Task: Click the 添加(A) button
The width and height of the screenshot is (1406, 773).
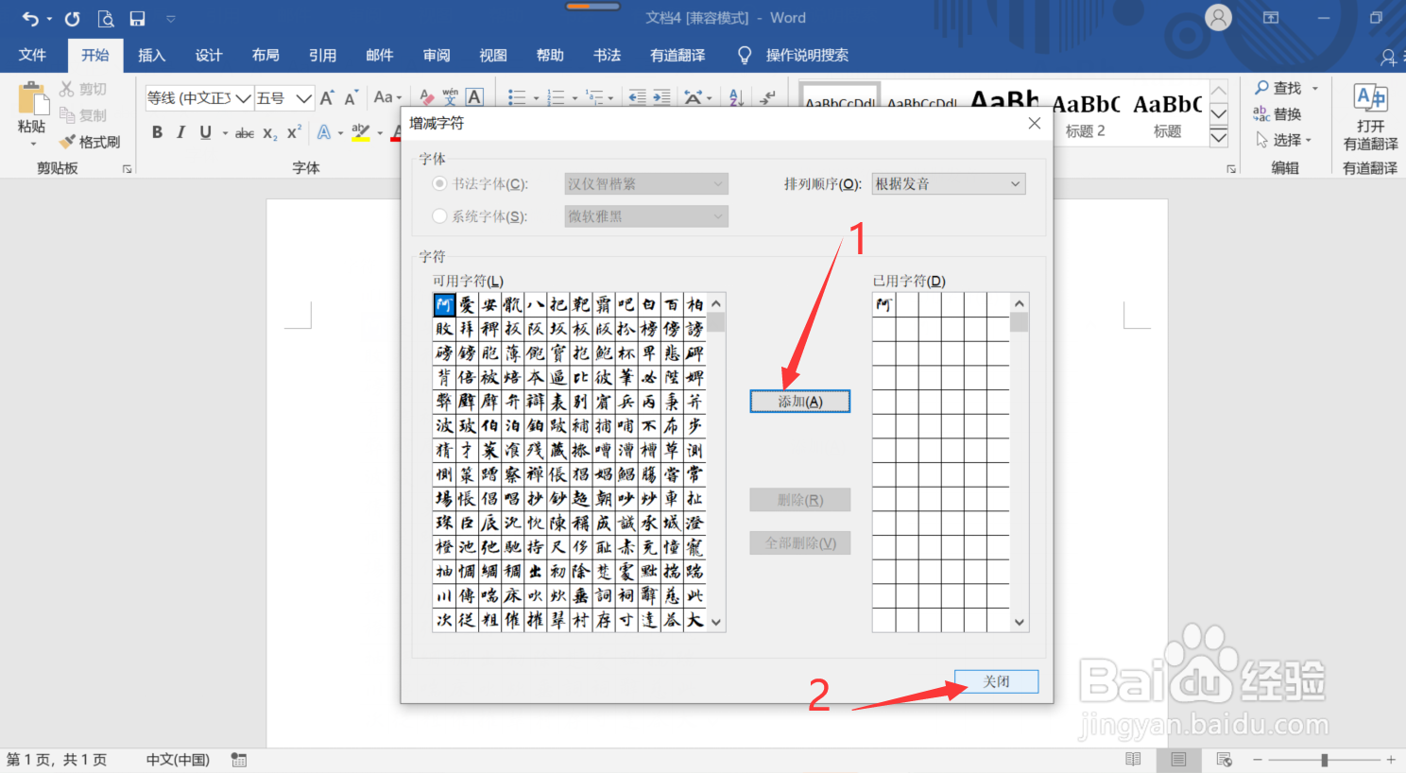Action: 800,402
